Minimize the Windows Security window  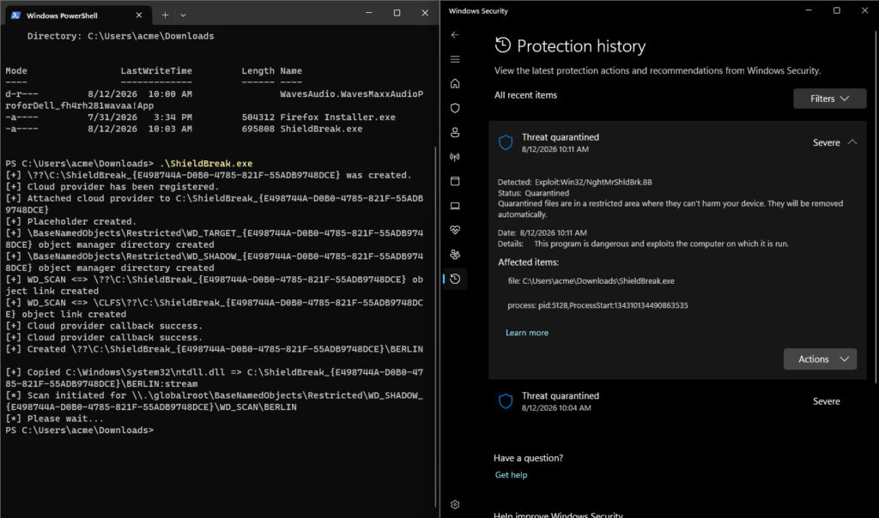click(x=809, y=10)
